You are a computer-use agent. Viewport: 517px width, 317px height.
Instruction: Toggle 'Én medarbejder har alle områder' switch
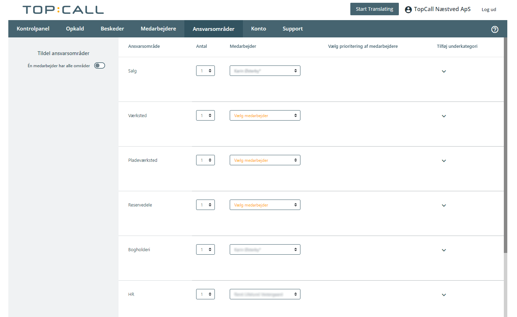[99, 65]
